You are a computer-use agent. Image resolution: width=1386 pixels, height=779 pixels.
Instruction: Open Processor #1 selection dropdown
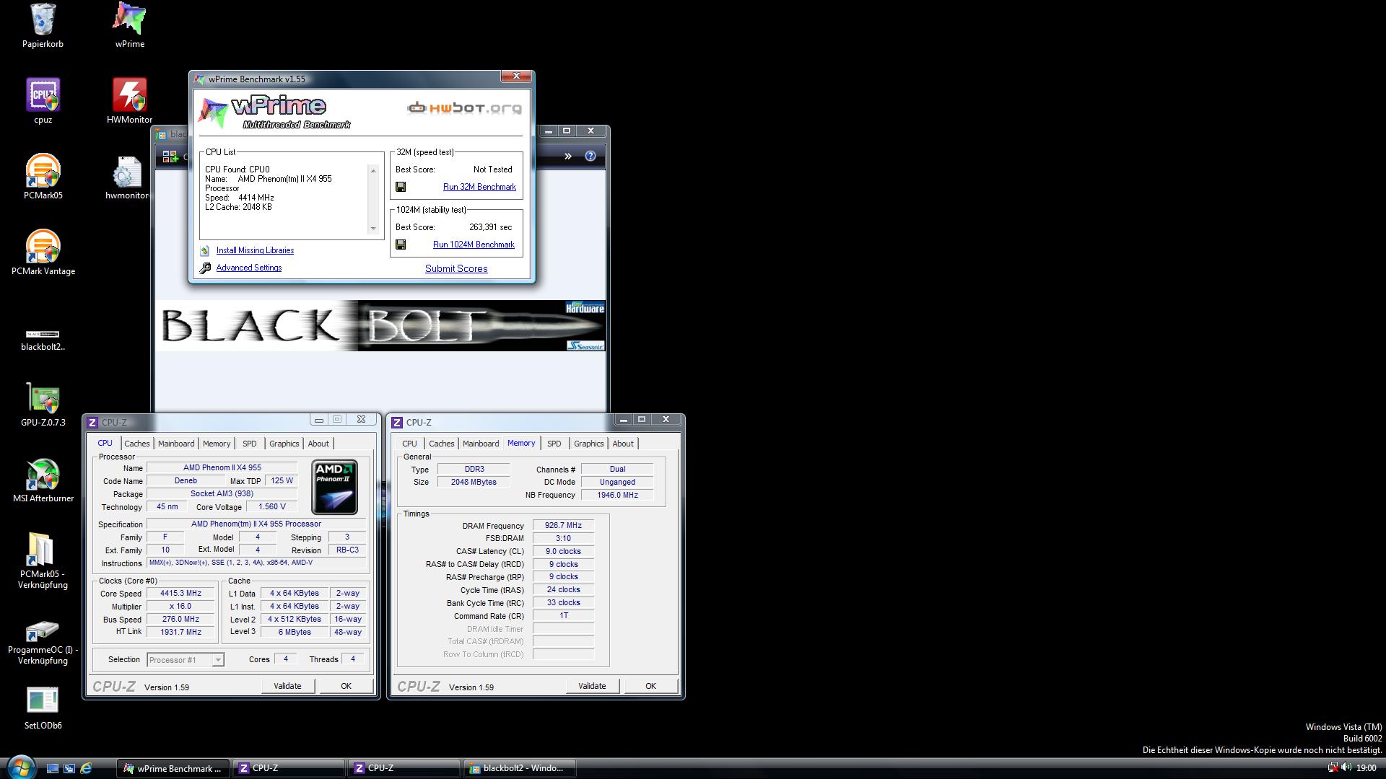tap(186, 660)
